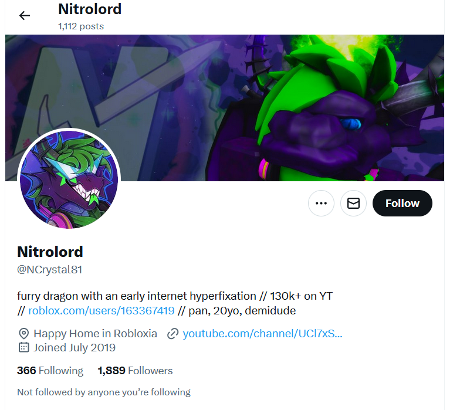Click the Happy Home in Robloxia location
This screenshot has width=460, height=410.
pos(95,334)
